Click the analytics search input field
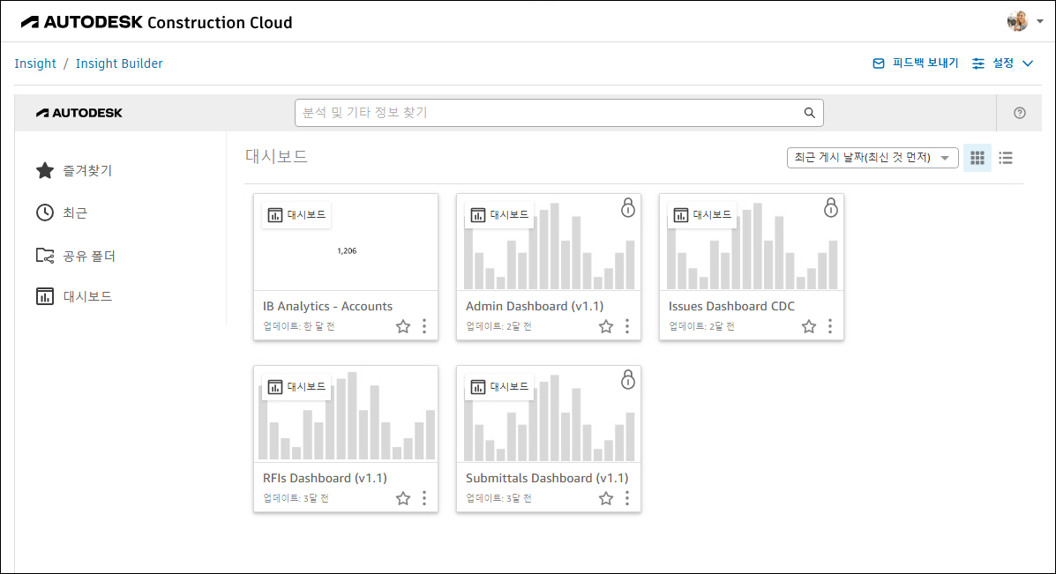 click(x=547, y=113)
